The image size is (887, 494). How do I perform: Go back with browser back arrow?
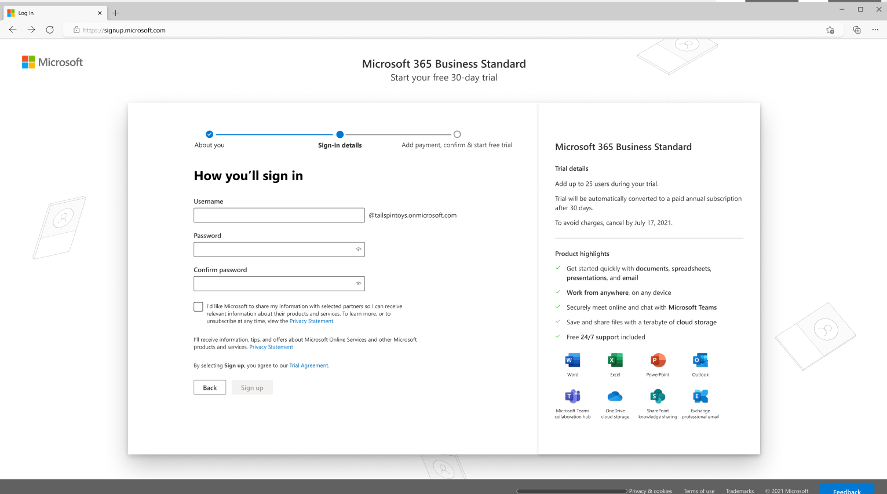point(13,30)
